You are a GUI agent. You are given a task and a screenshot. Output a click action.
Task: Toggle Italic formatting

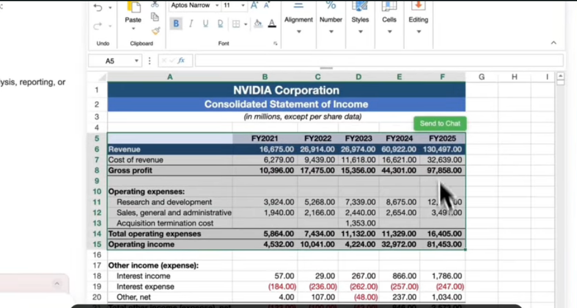(x=191, y=24)
